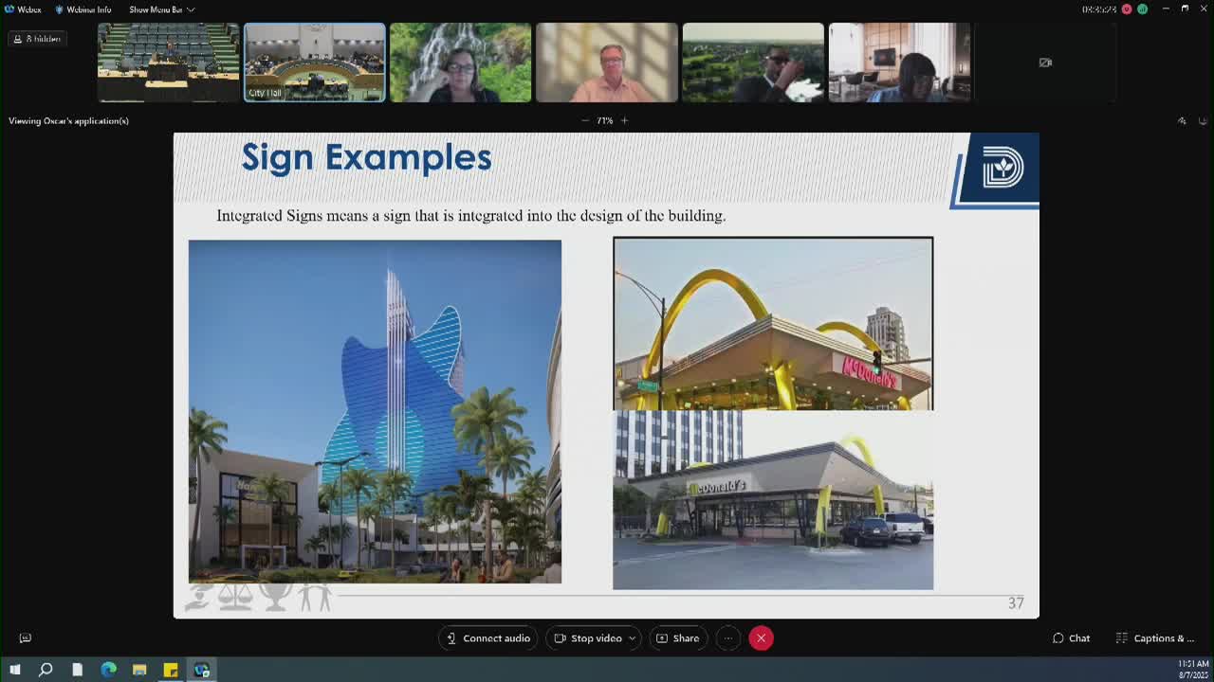The height and width of the screenshot is (682, 1214).
Task: Open File Explorer from the taskbar
Action: [139, 670]
